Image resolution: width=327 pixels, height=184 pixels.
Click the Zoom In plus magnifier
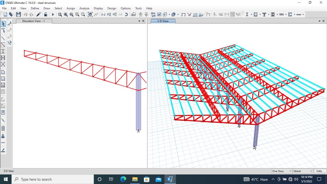(77, 15)
